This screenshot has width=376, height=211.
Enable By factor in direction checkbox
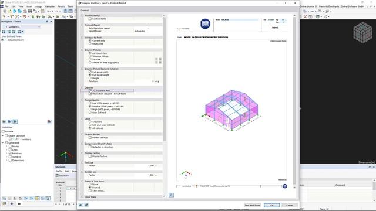click(x=90, y=147)
